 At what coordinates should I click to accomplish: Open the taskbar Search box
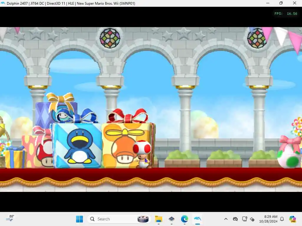pos(119,219)
